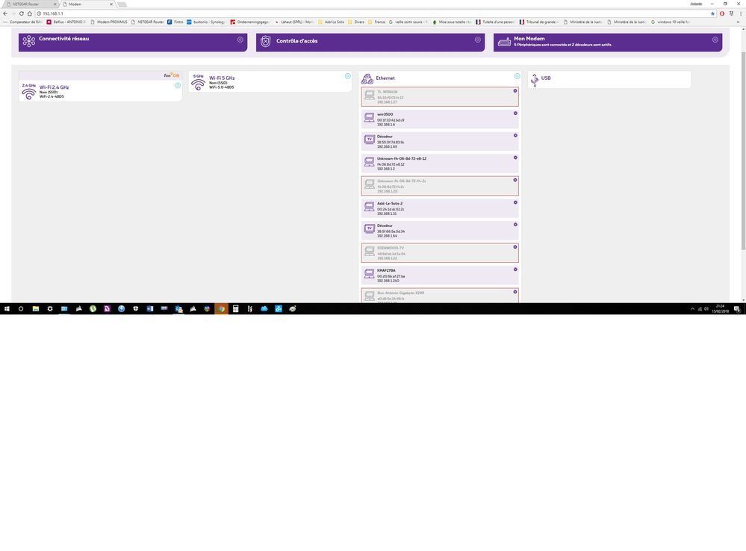Reload the current page
This screenshot has height=551, width=746.
point(21,13)
